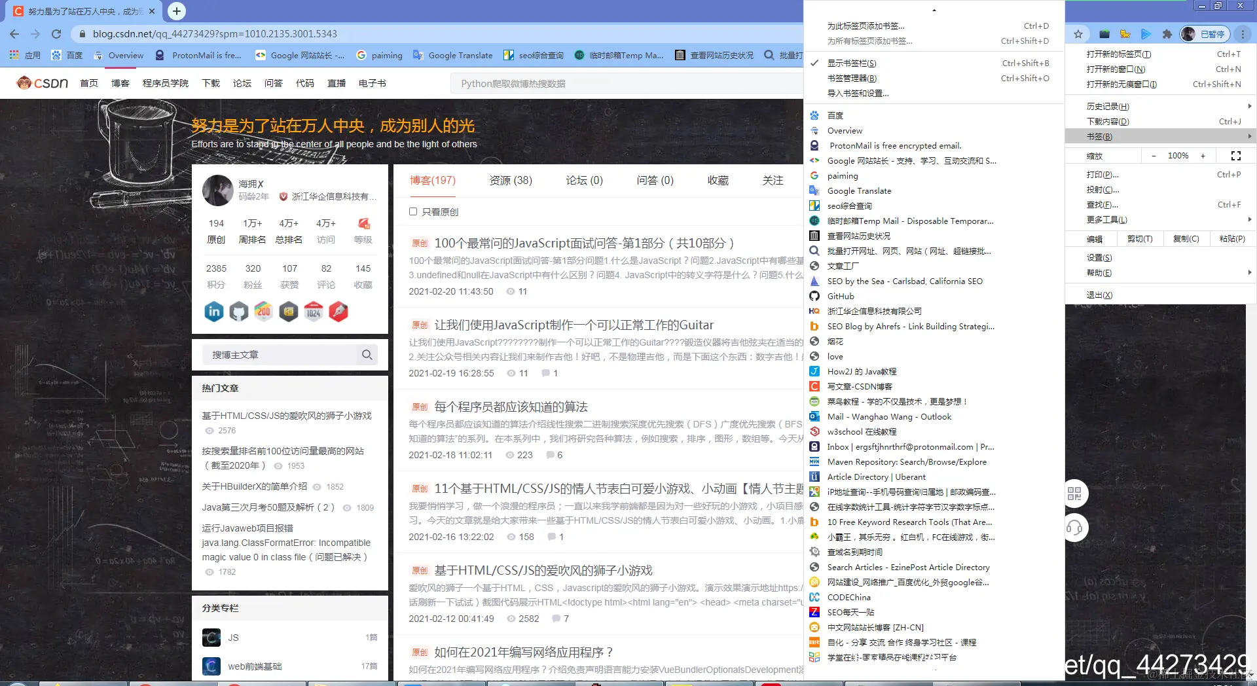Click the ProtonMail bookmark on the bookmarks bar
The height and width of the screenshot is (686, 1257).
(x=198, y=56)
